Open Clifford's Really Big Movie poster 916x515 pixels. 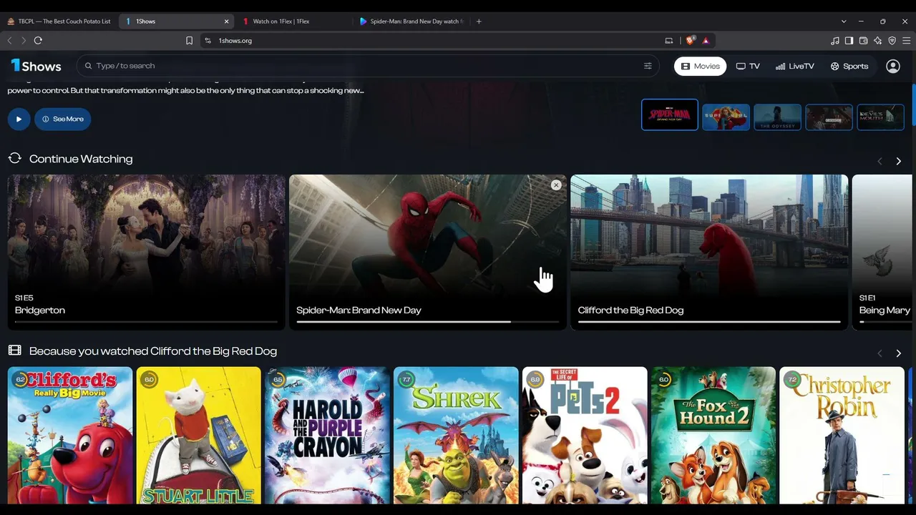(70, 436)
